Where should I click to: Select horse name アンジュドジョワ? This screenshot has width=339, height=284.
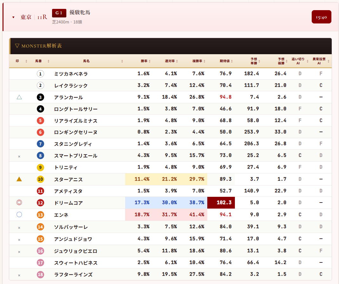click(73, 239)
